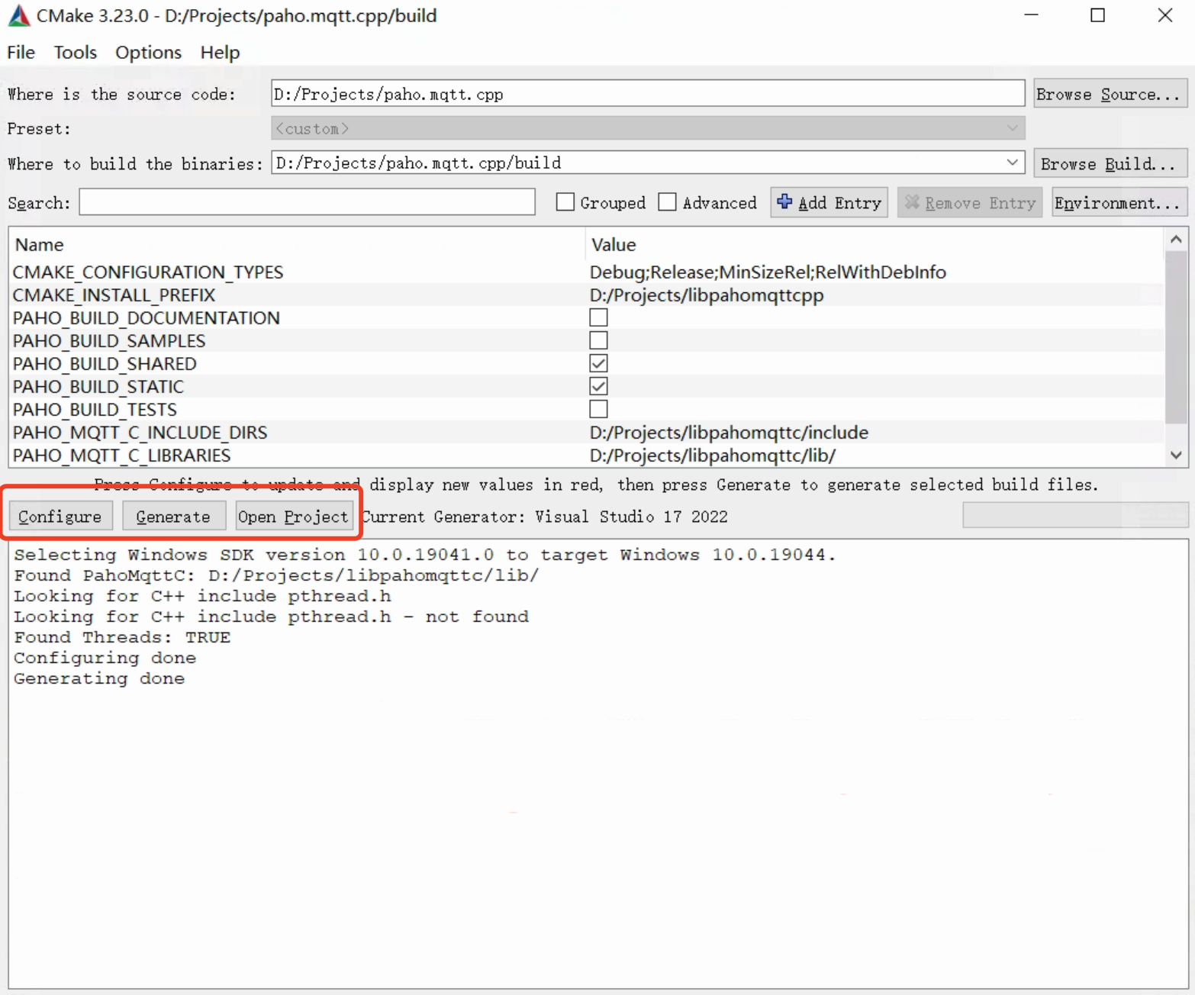Viewport: 1195px width, 995px height.
Task: Click value D:/Projects/libpahomqttc/lib/
Action: pos(713,455)
